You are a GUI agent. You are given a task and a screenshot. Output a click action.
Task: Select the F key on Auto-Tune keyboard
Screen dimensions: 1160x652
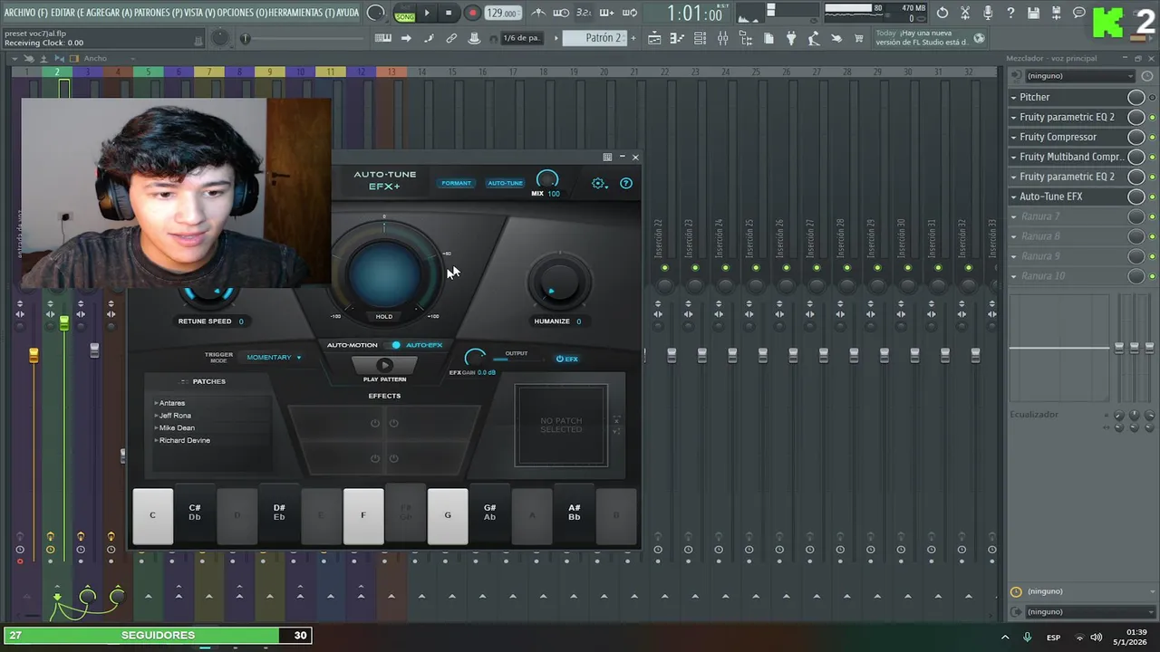click(363, 516)
